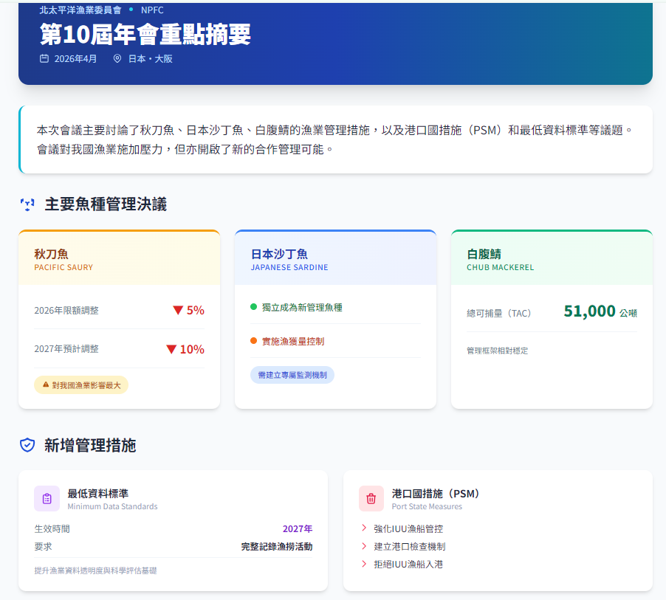Image resolution: width=666 pixels, height=600 pixels.
Task: Click the location pin icon beside 日本・大阪
Action: pos(117,58)
